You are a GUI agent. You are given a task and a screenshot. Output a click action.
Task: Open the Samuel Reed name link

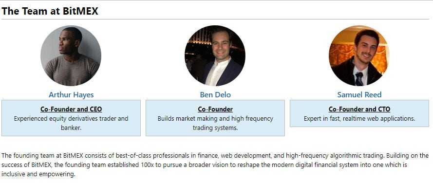pos(359,95)
